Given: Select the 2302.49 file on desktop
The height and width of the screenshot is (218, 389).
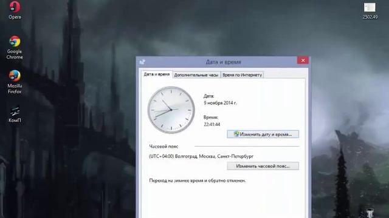Looking at the screenshot, I should [x=370, y=11].
